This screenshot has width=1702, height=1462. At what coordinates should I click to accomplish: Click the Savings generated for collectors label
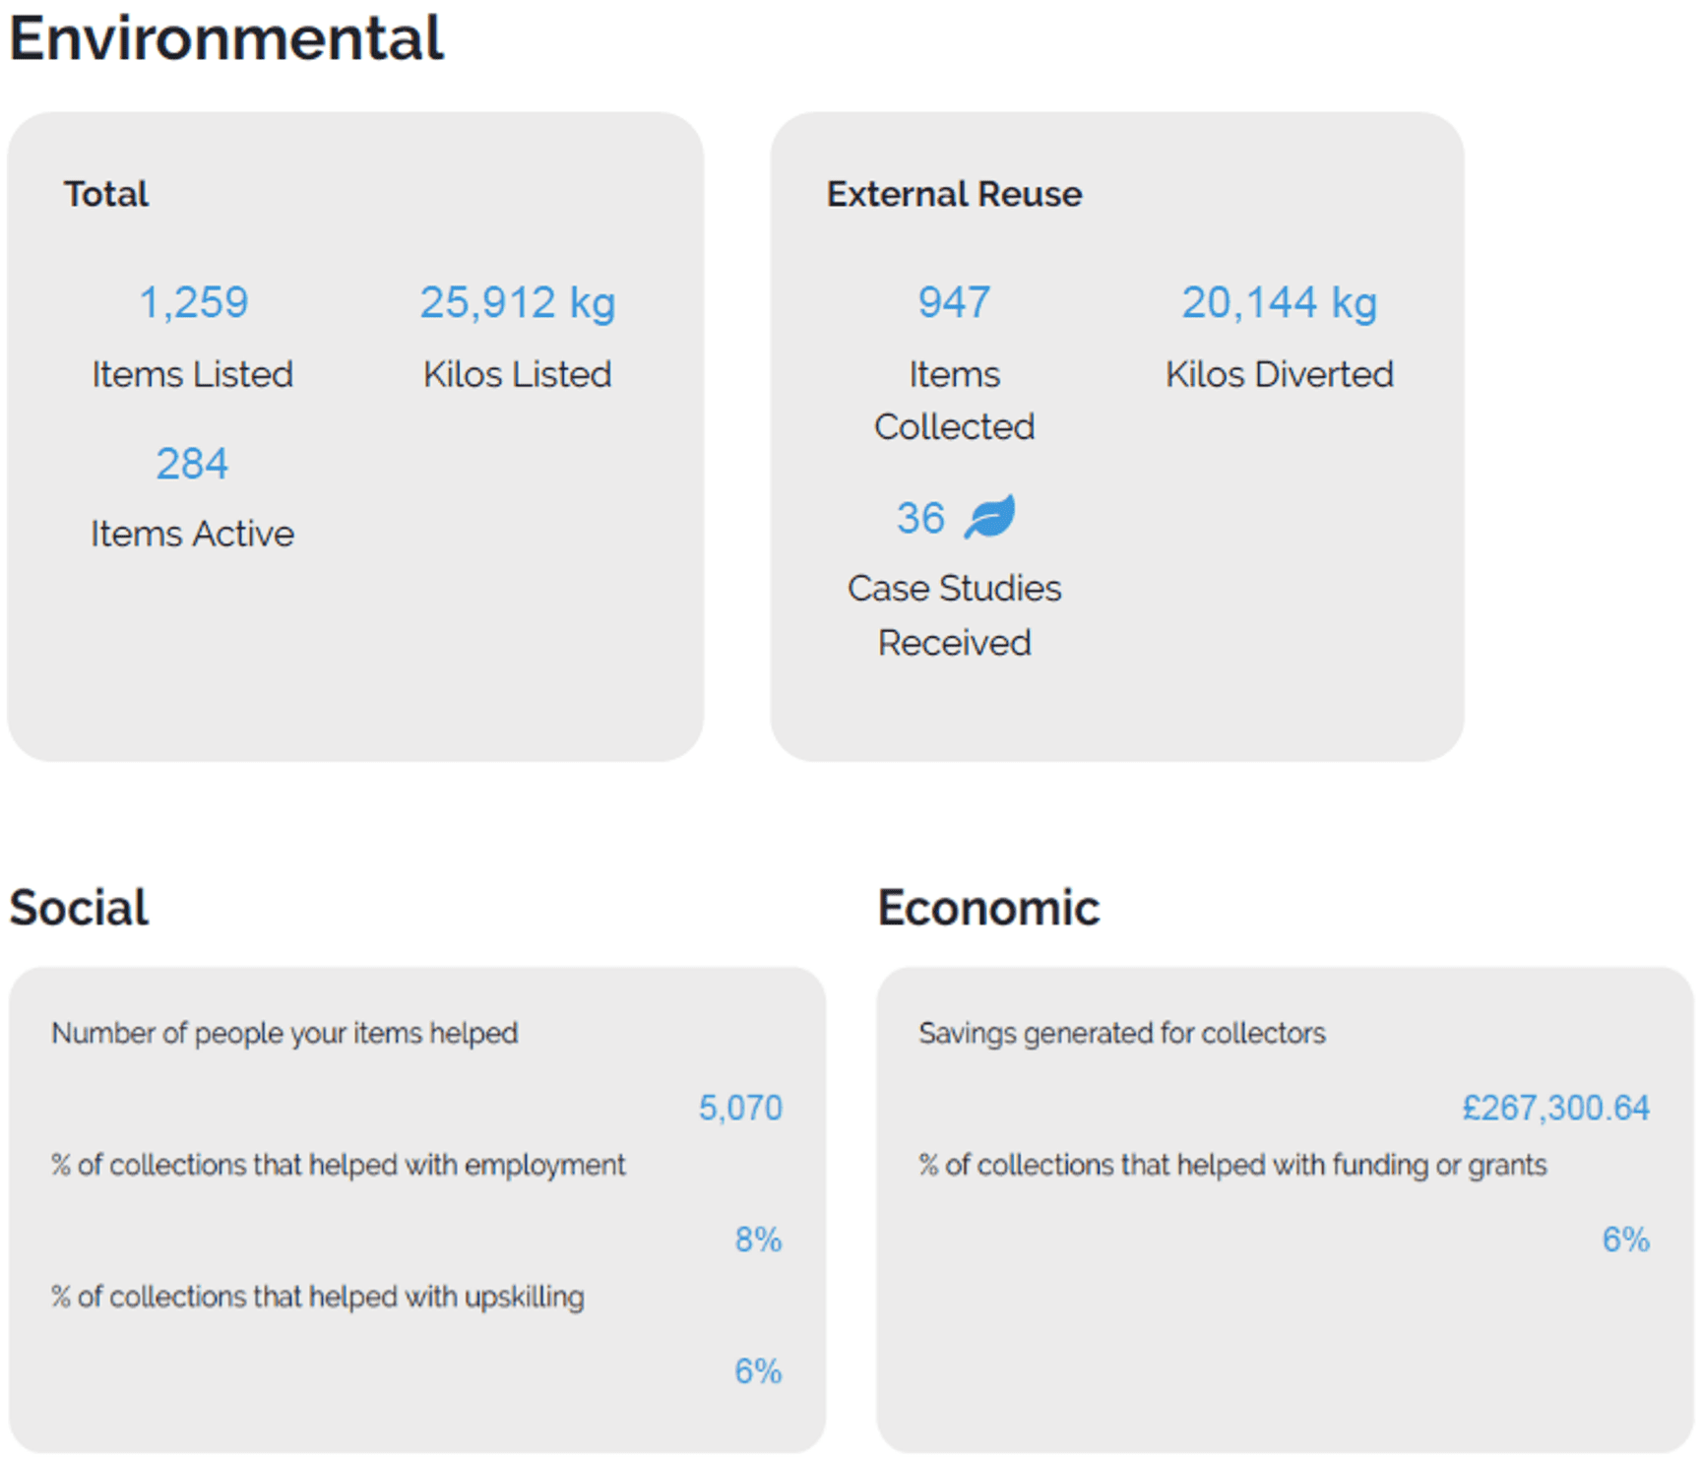[1121, 1034]
